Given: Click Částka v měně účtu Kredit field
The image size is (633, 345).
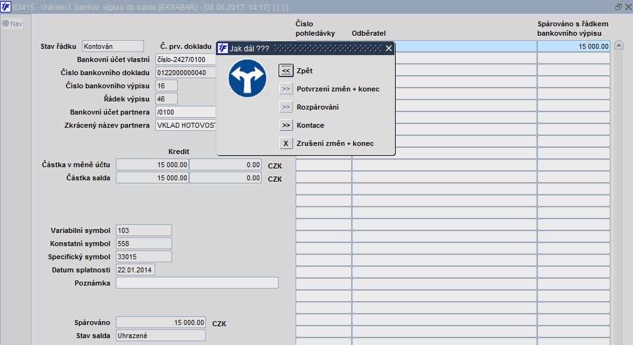Looking at the screenshot, I should click(152, 165).
